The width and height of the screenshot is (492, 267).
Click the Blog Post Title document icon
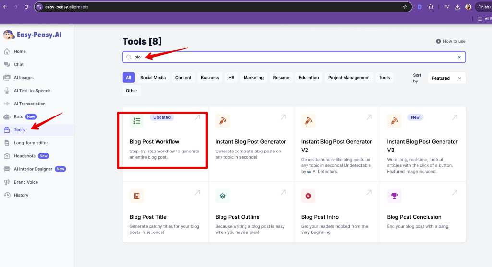tap(137, 196)
